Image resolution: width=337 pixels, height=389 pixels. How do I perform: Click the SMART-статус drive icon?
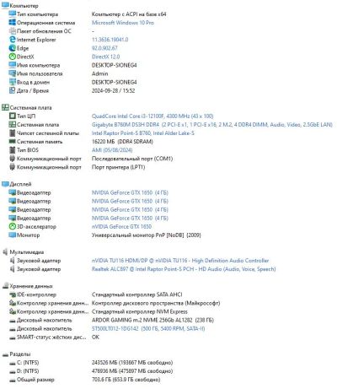click(12, 338)
